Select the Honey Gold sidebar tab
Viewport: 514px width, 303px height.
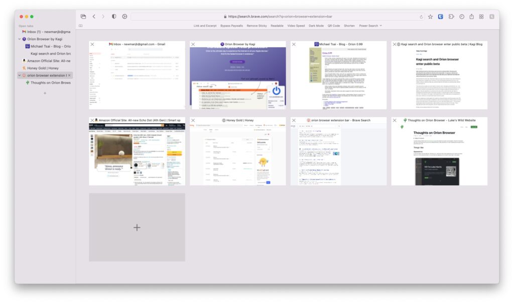coord(43,68)
